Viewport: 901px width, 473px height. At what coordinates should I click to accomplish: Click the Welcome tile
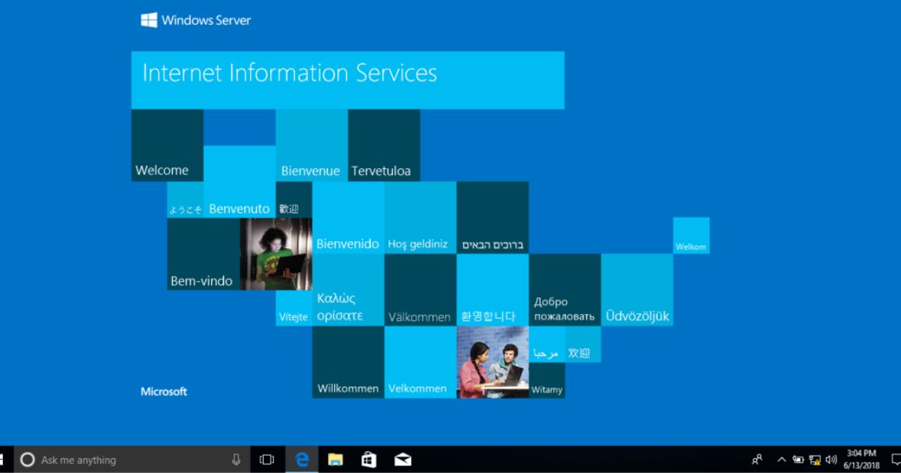tap(167, 146)
